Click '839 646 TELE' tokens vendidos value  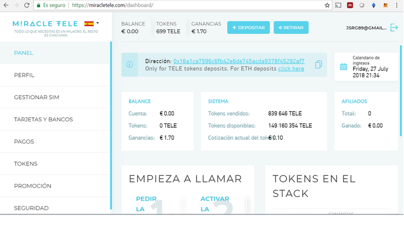285,113
